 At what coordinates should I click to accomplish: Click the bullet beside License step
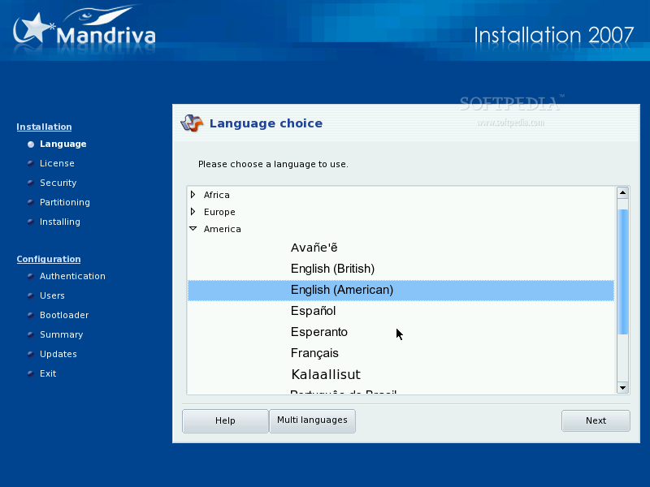coord(31,163)
